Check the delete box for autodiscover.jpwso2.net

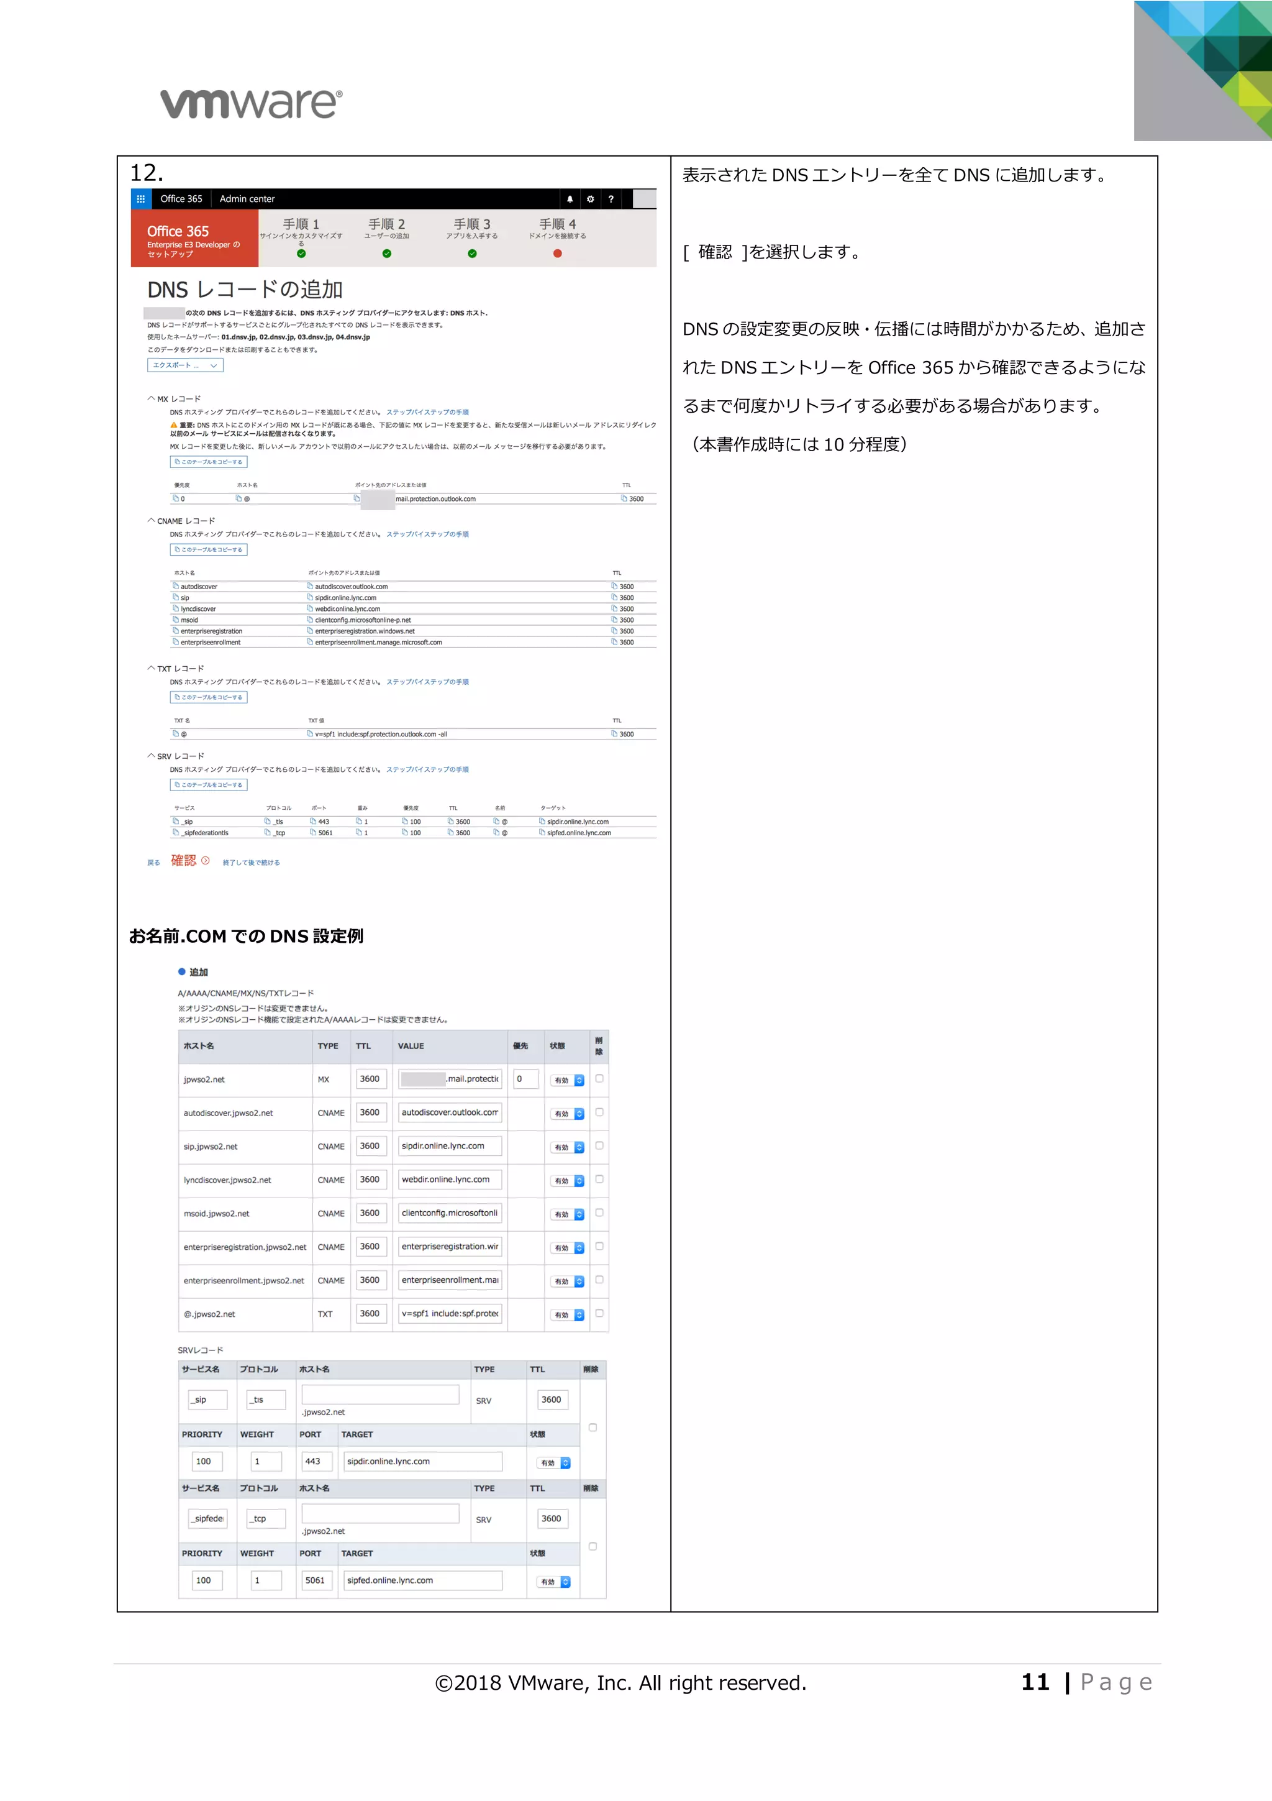pos(599,1112)
